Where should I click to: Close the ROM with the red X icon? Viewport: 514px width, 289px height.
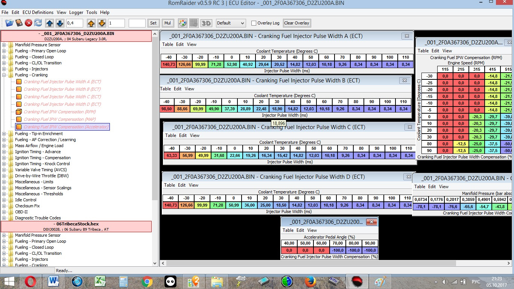click(x=29, y=23)
